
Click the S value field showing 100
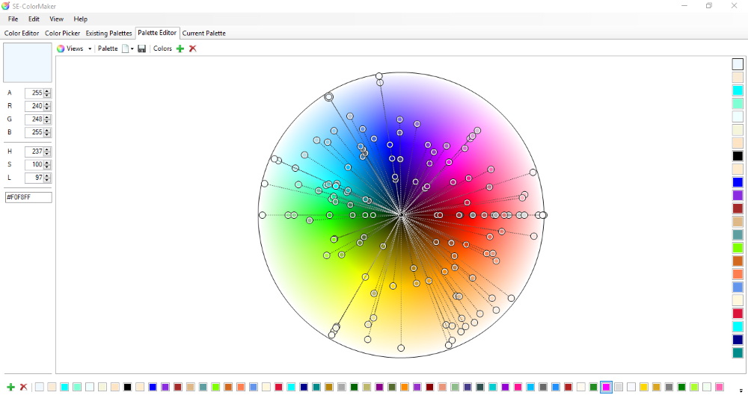[34, 165]
